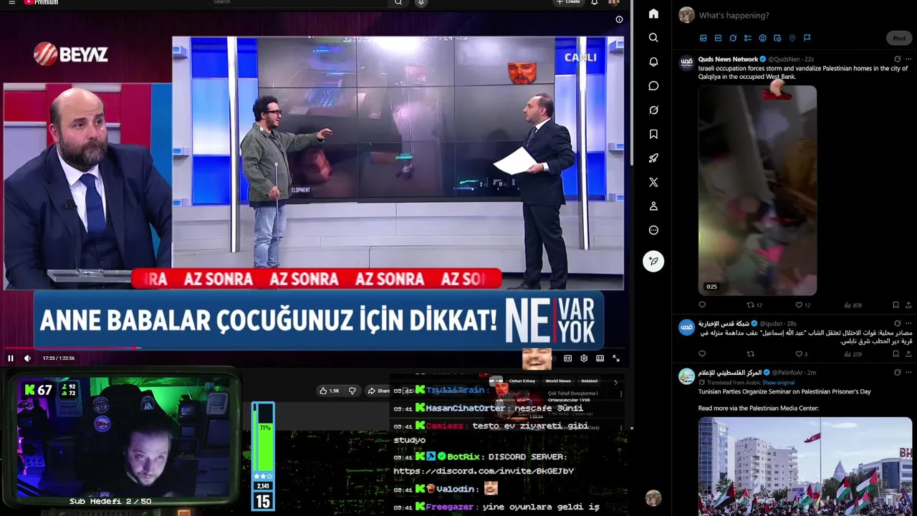Bookmark the Quds News Network tweet

pyautogui.click(x=896, y=305)
